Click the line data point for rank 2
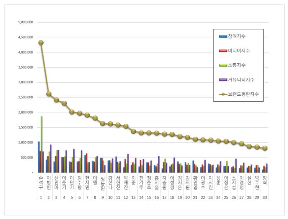Screen dimensions: 288x219 pos(49,94)
